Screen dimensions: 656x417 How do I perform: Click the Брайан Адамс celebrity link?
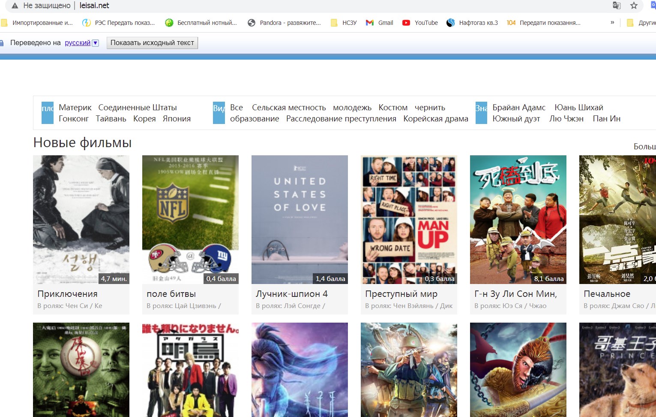[519, 107]
